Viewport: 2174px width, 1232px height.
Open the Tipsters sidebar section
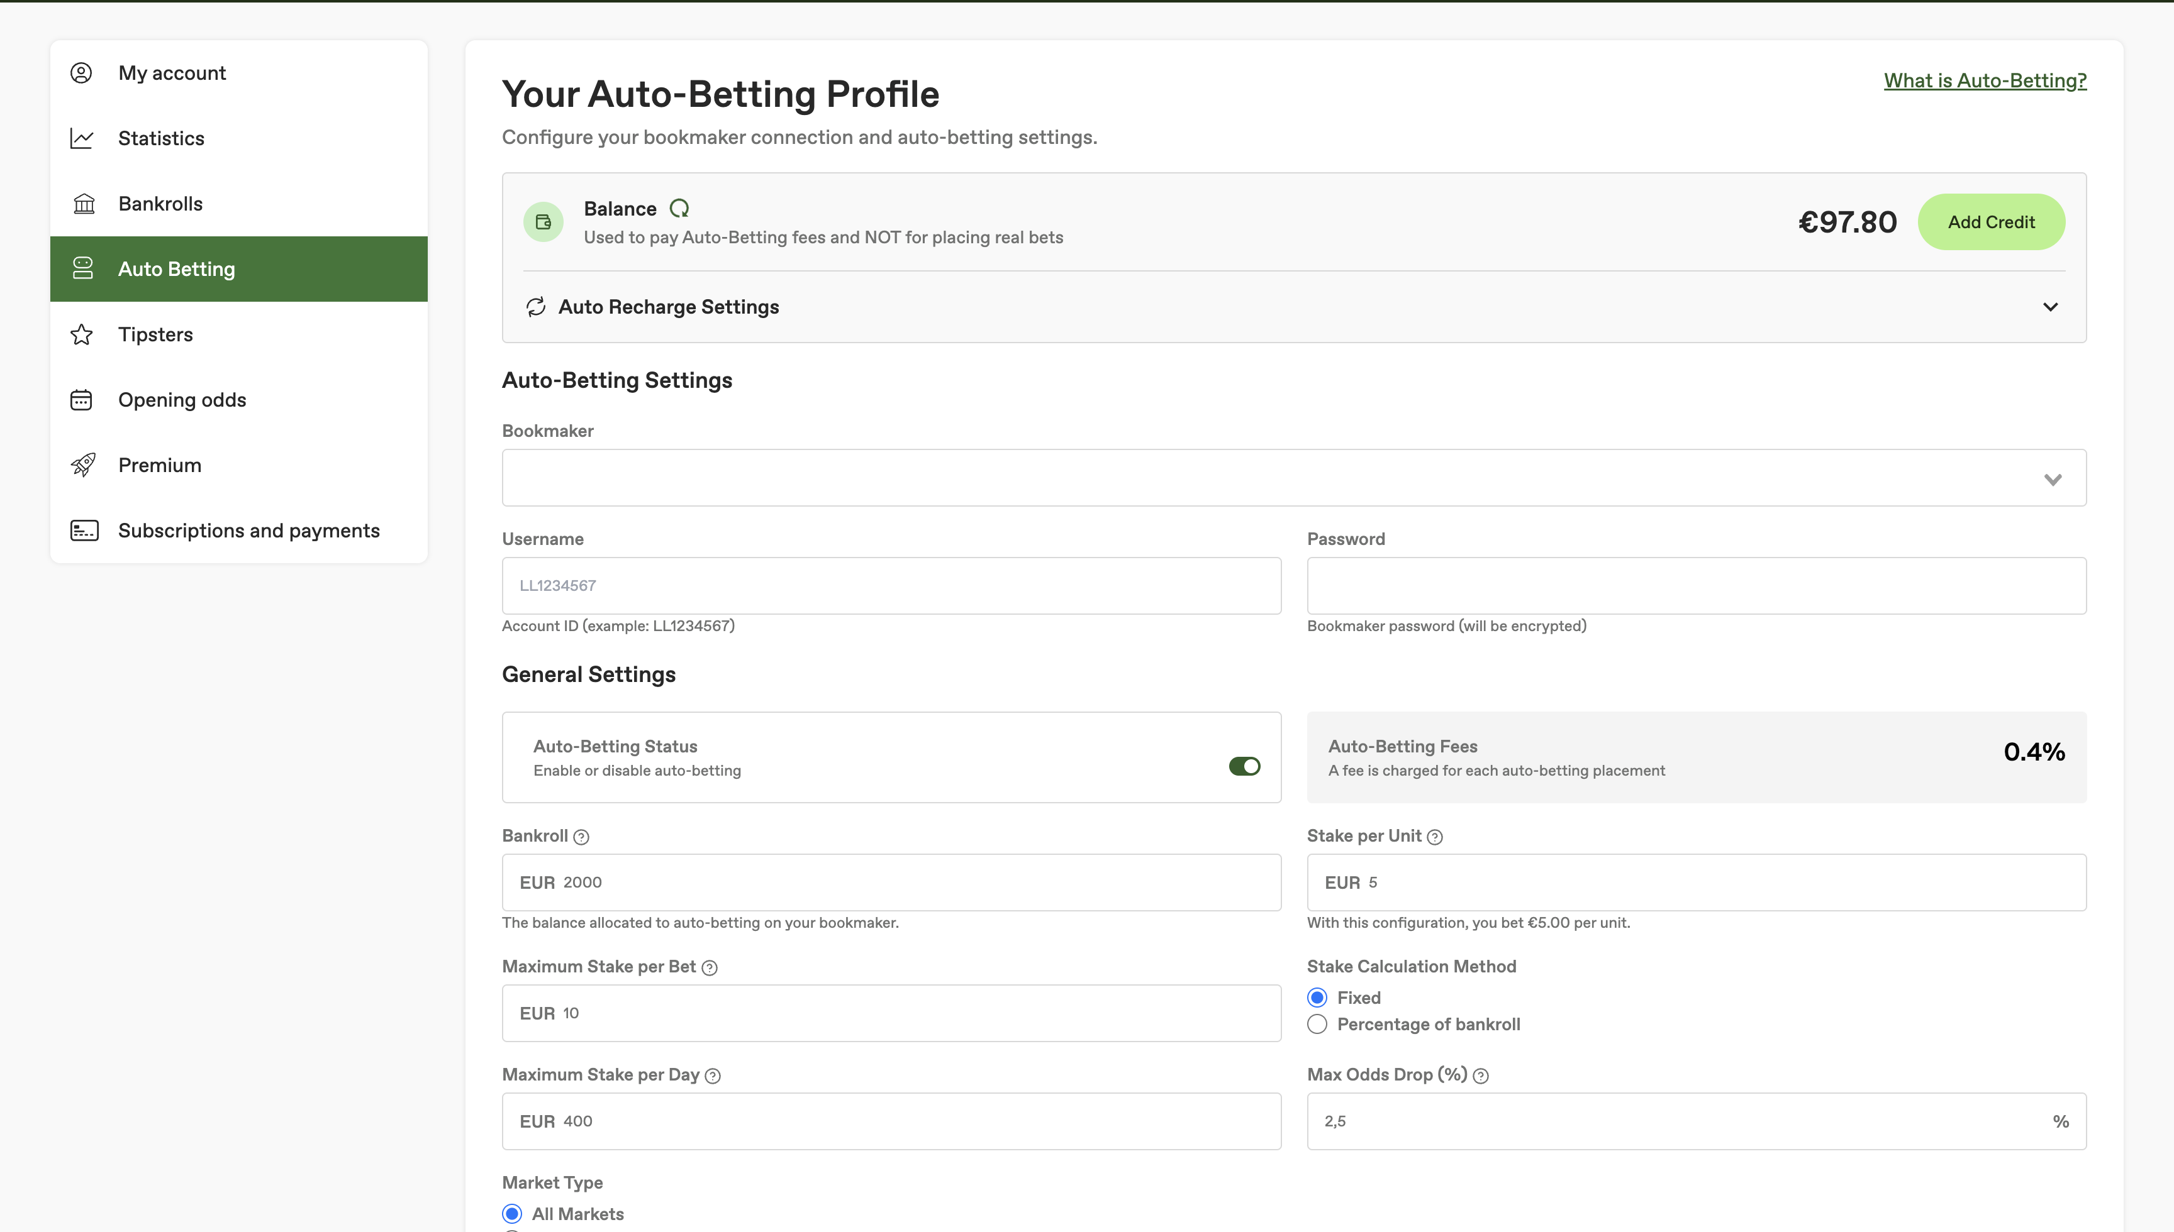[x=156, y=334]
